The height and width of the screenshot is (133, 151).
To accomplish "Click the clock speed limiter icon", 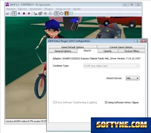I will [61, 14].
